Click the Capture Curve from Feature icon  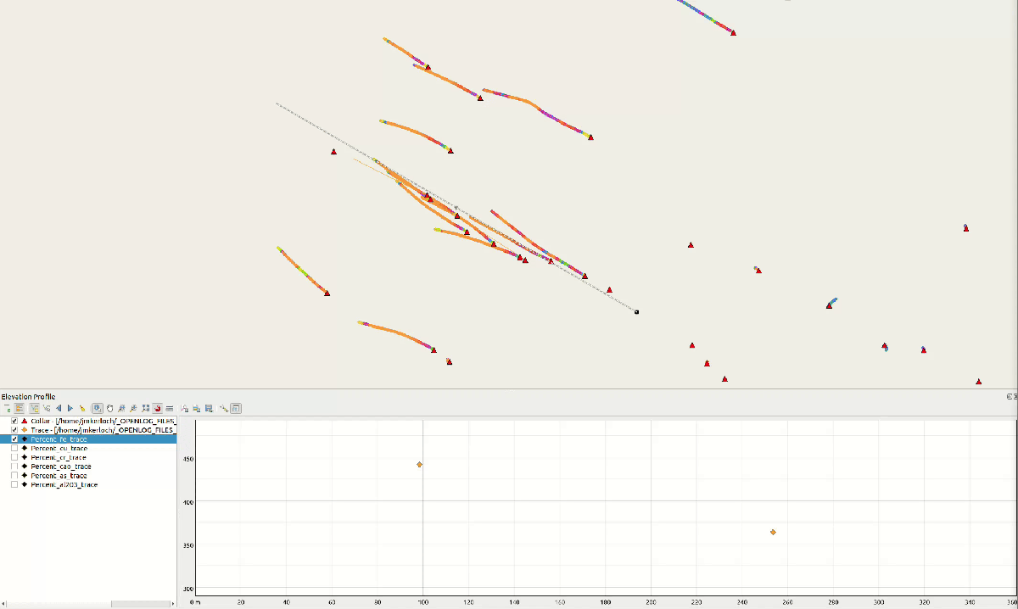tap(48, 408)
